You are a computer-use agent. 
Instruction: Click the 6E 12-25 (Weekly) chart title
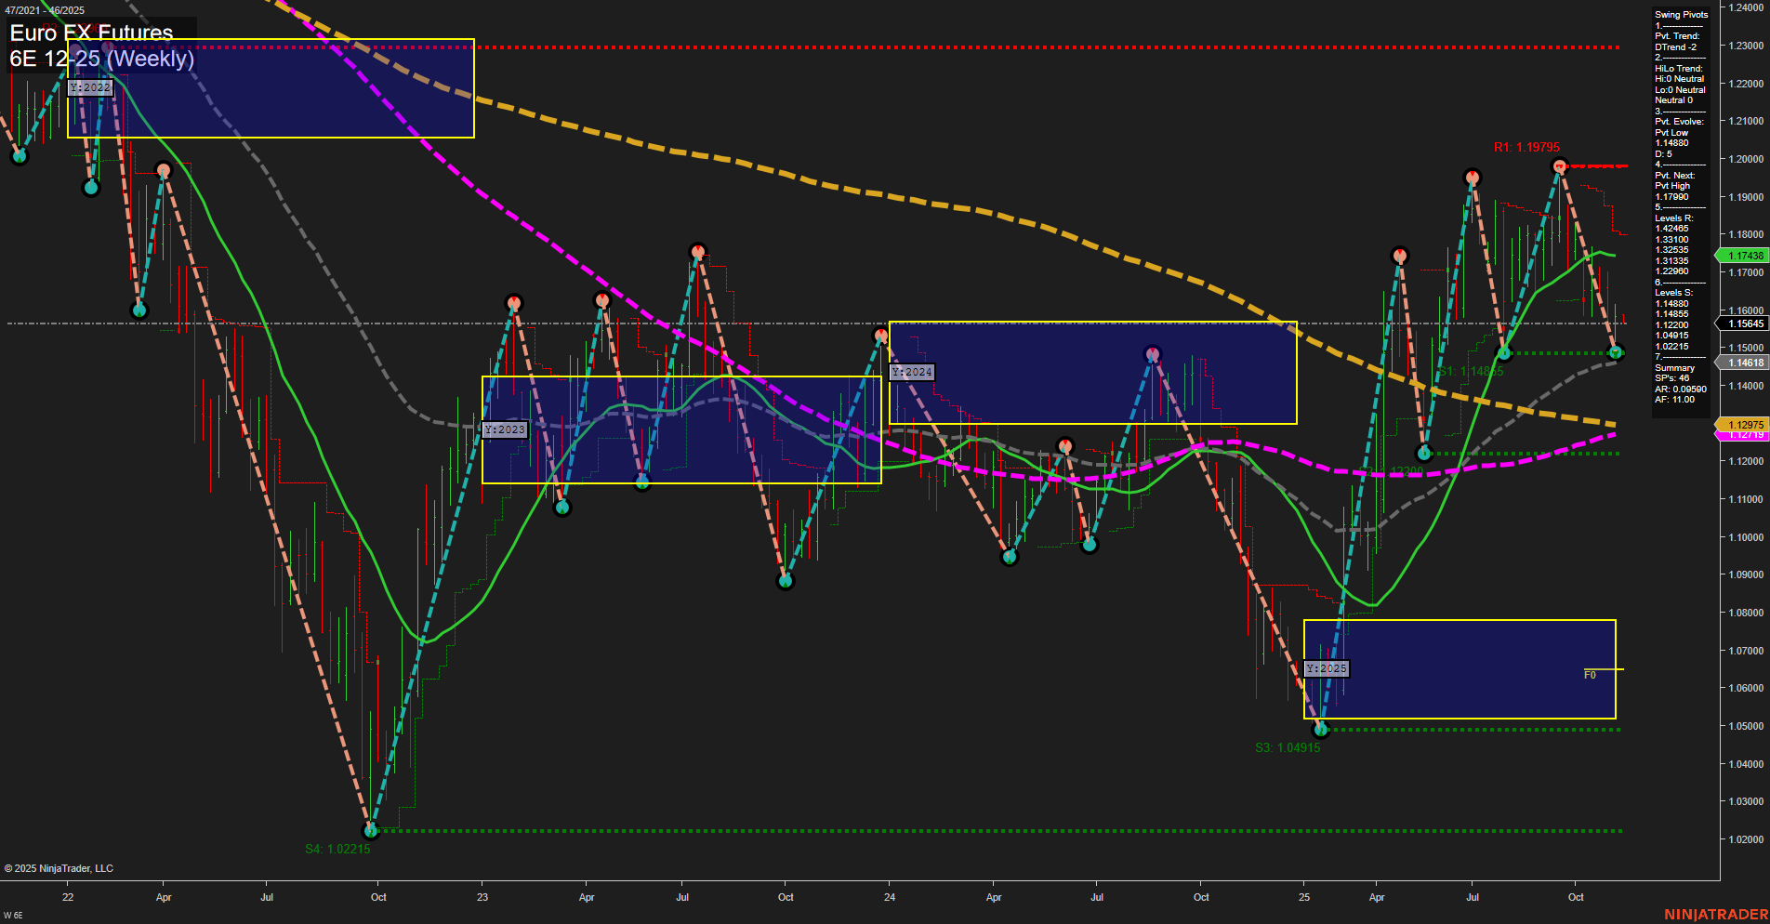click(102, 57)
